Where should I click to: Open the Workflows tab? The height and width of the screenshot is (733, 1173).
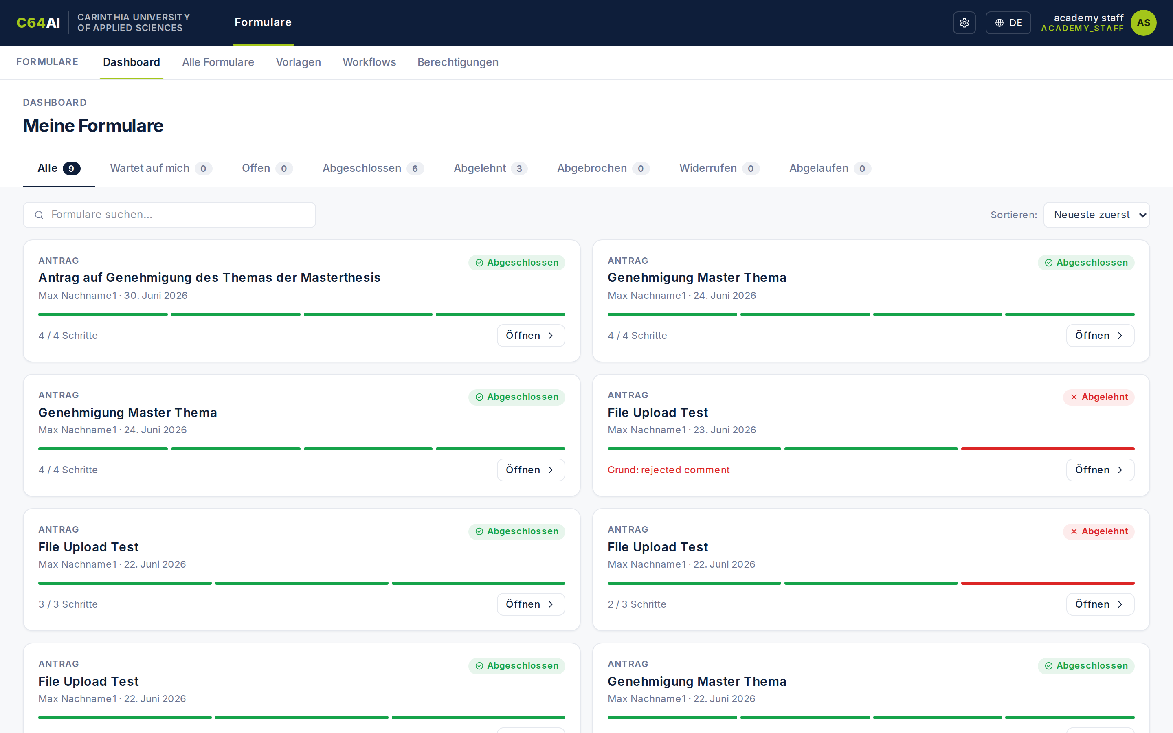pyautogui.click(x=369, y=62)
